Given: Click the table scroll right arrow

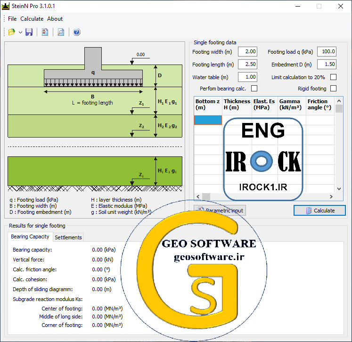Looking at the screenshot, I should pos(331,197).
